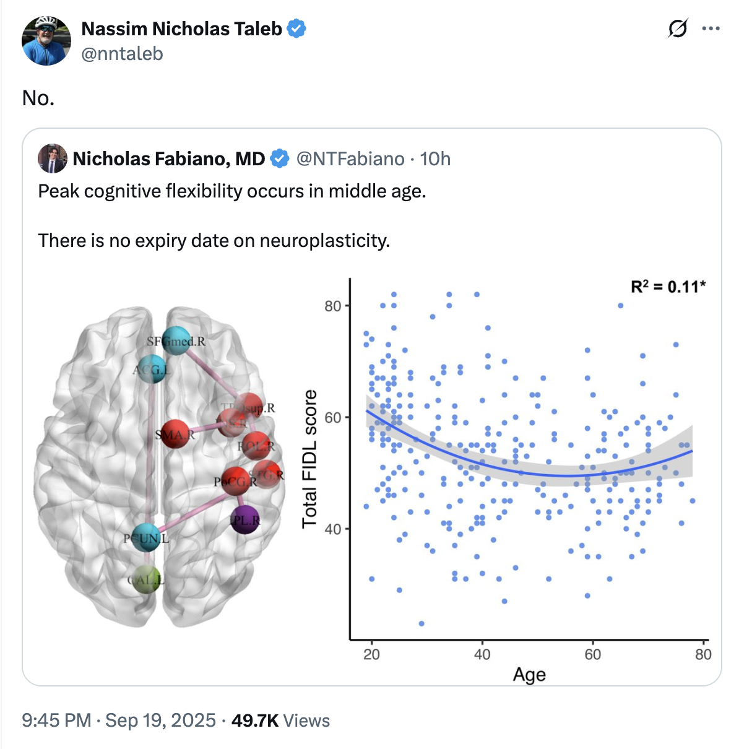Click the verified badge next to Fabiano, MD
739x749 pixels.
tap(280, 159)
